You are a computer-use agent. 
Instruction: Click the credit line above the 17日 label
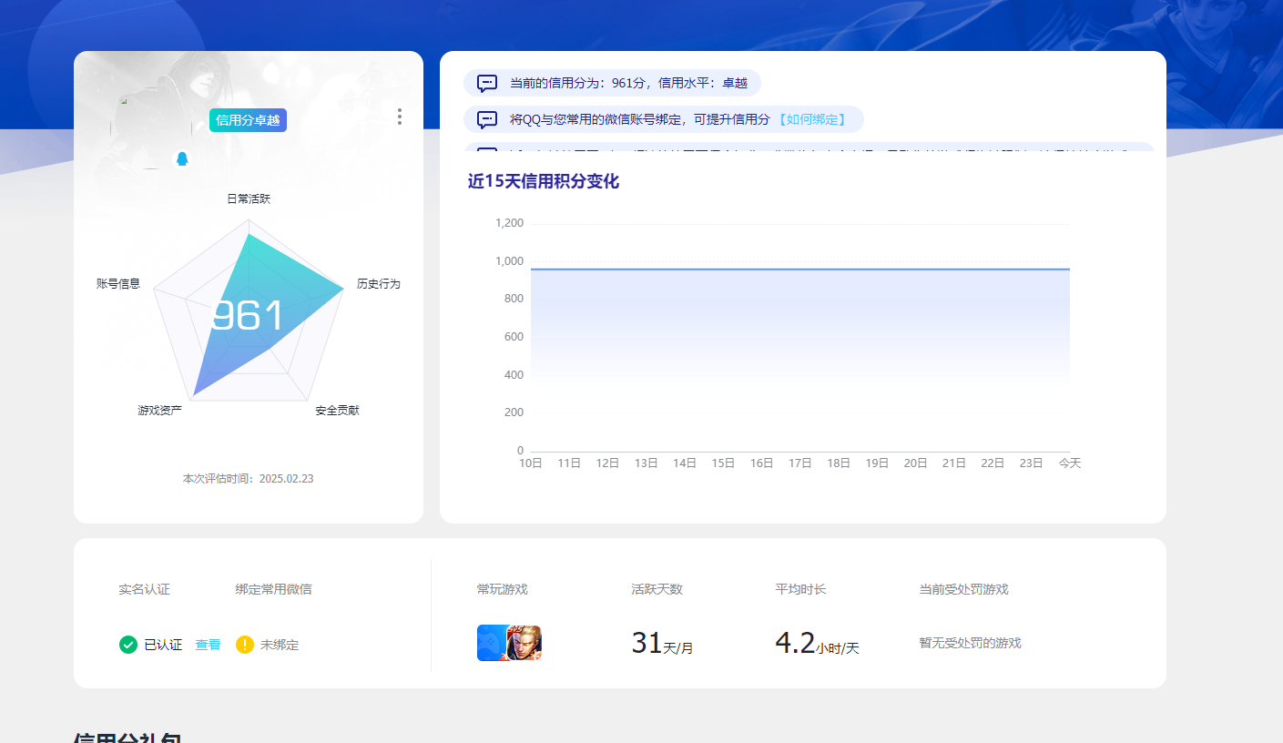[x=800, y=270]
